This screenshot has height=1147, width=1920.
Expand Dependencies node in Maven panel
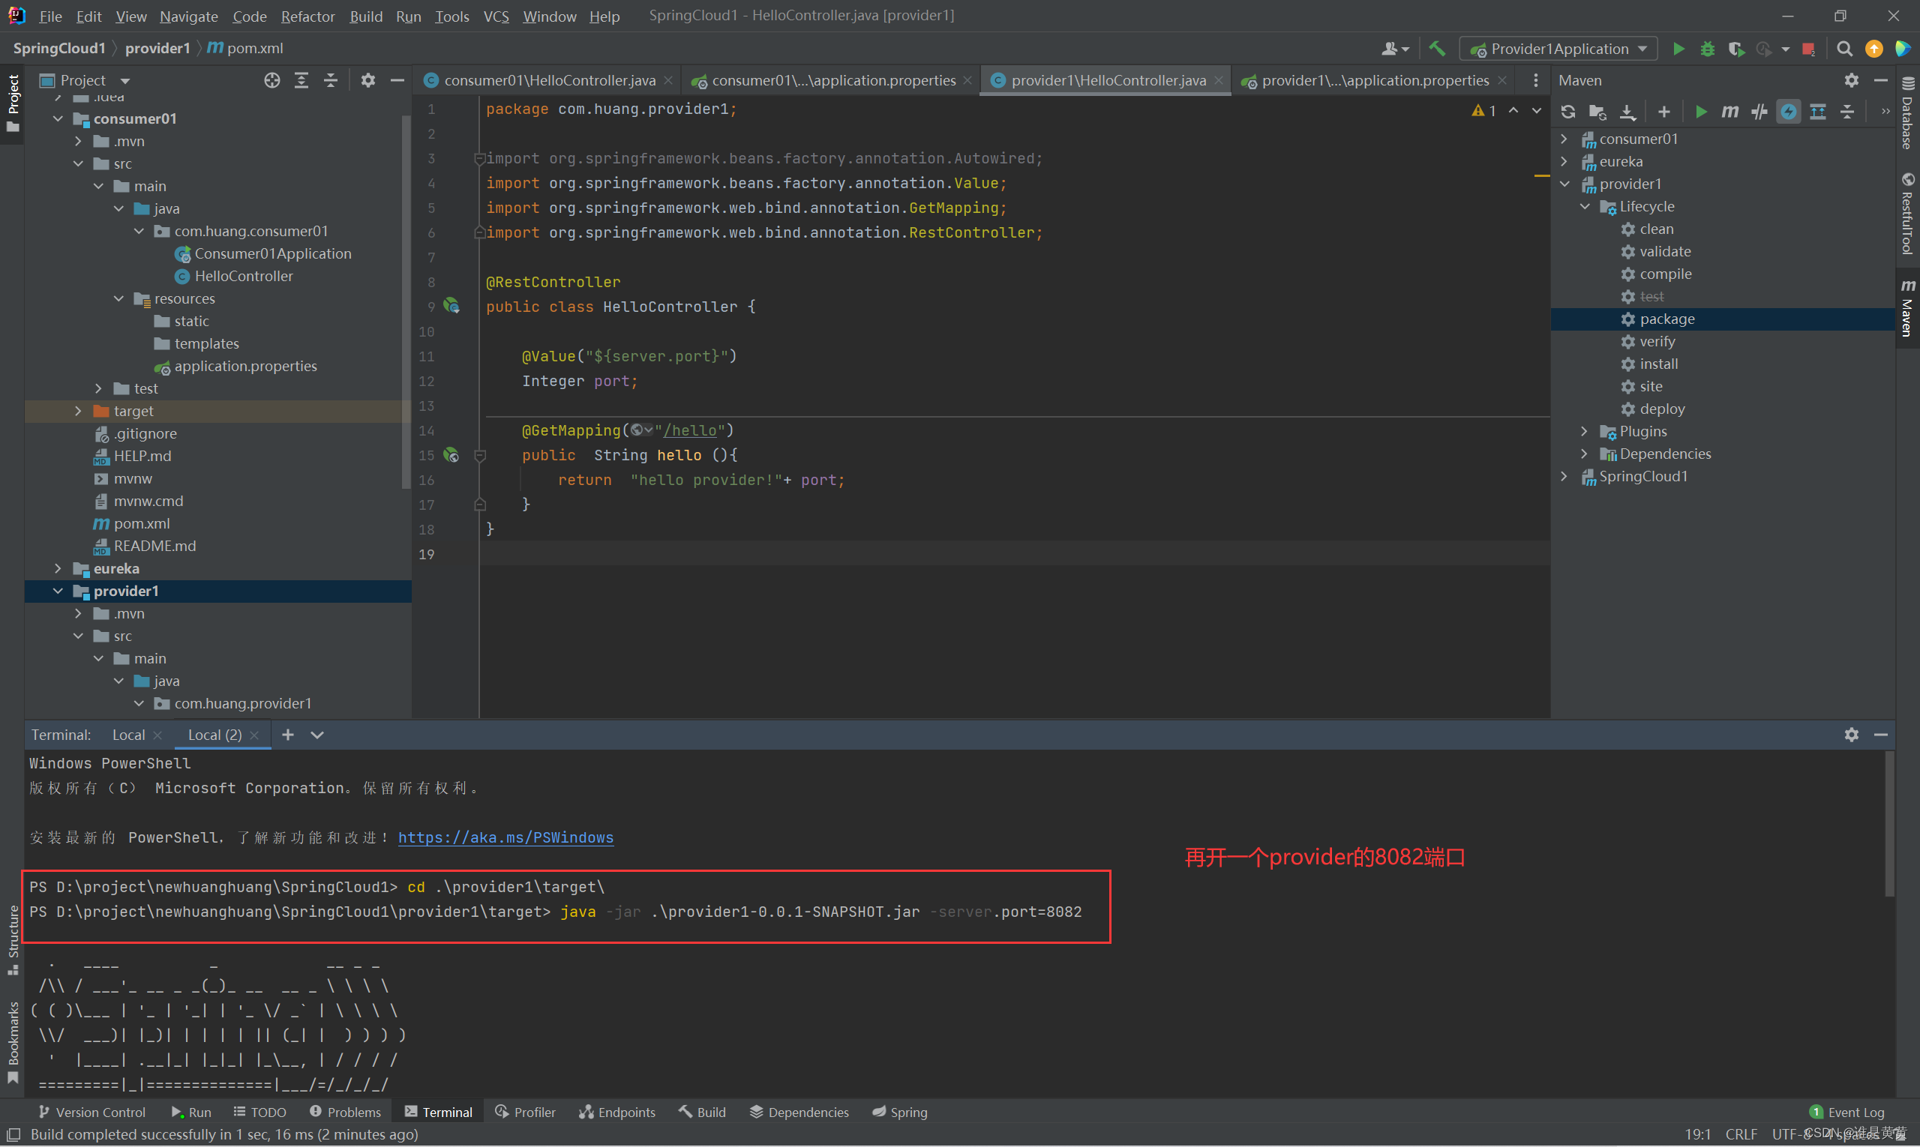click(x=1585, y=454)
